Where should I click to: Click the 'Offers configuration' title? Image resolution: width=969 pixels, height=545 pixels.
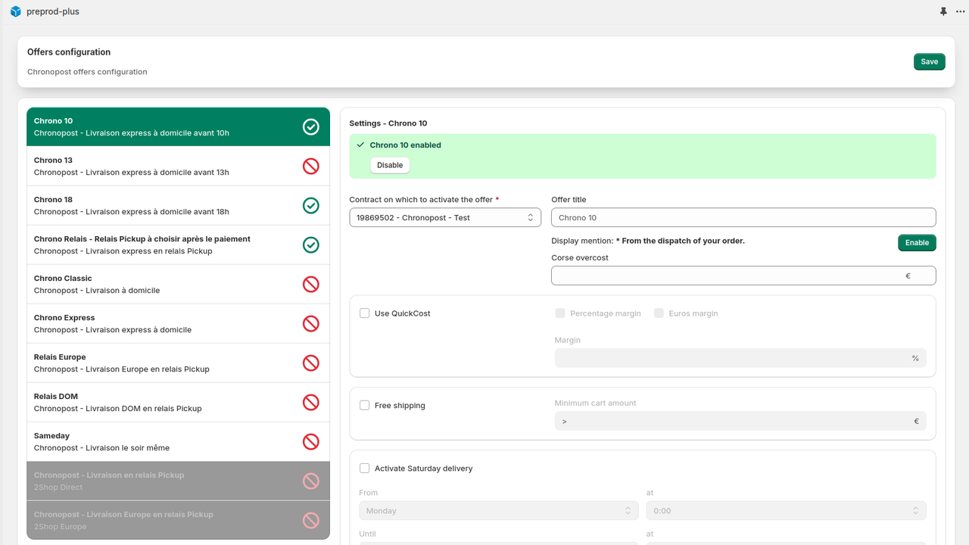pyautogui.click(x=69, y=52)
